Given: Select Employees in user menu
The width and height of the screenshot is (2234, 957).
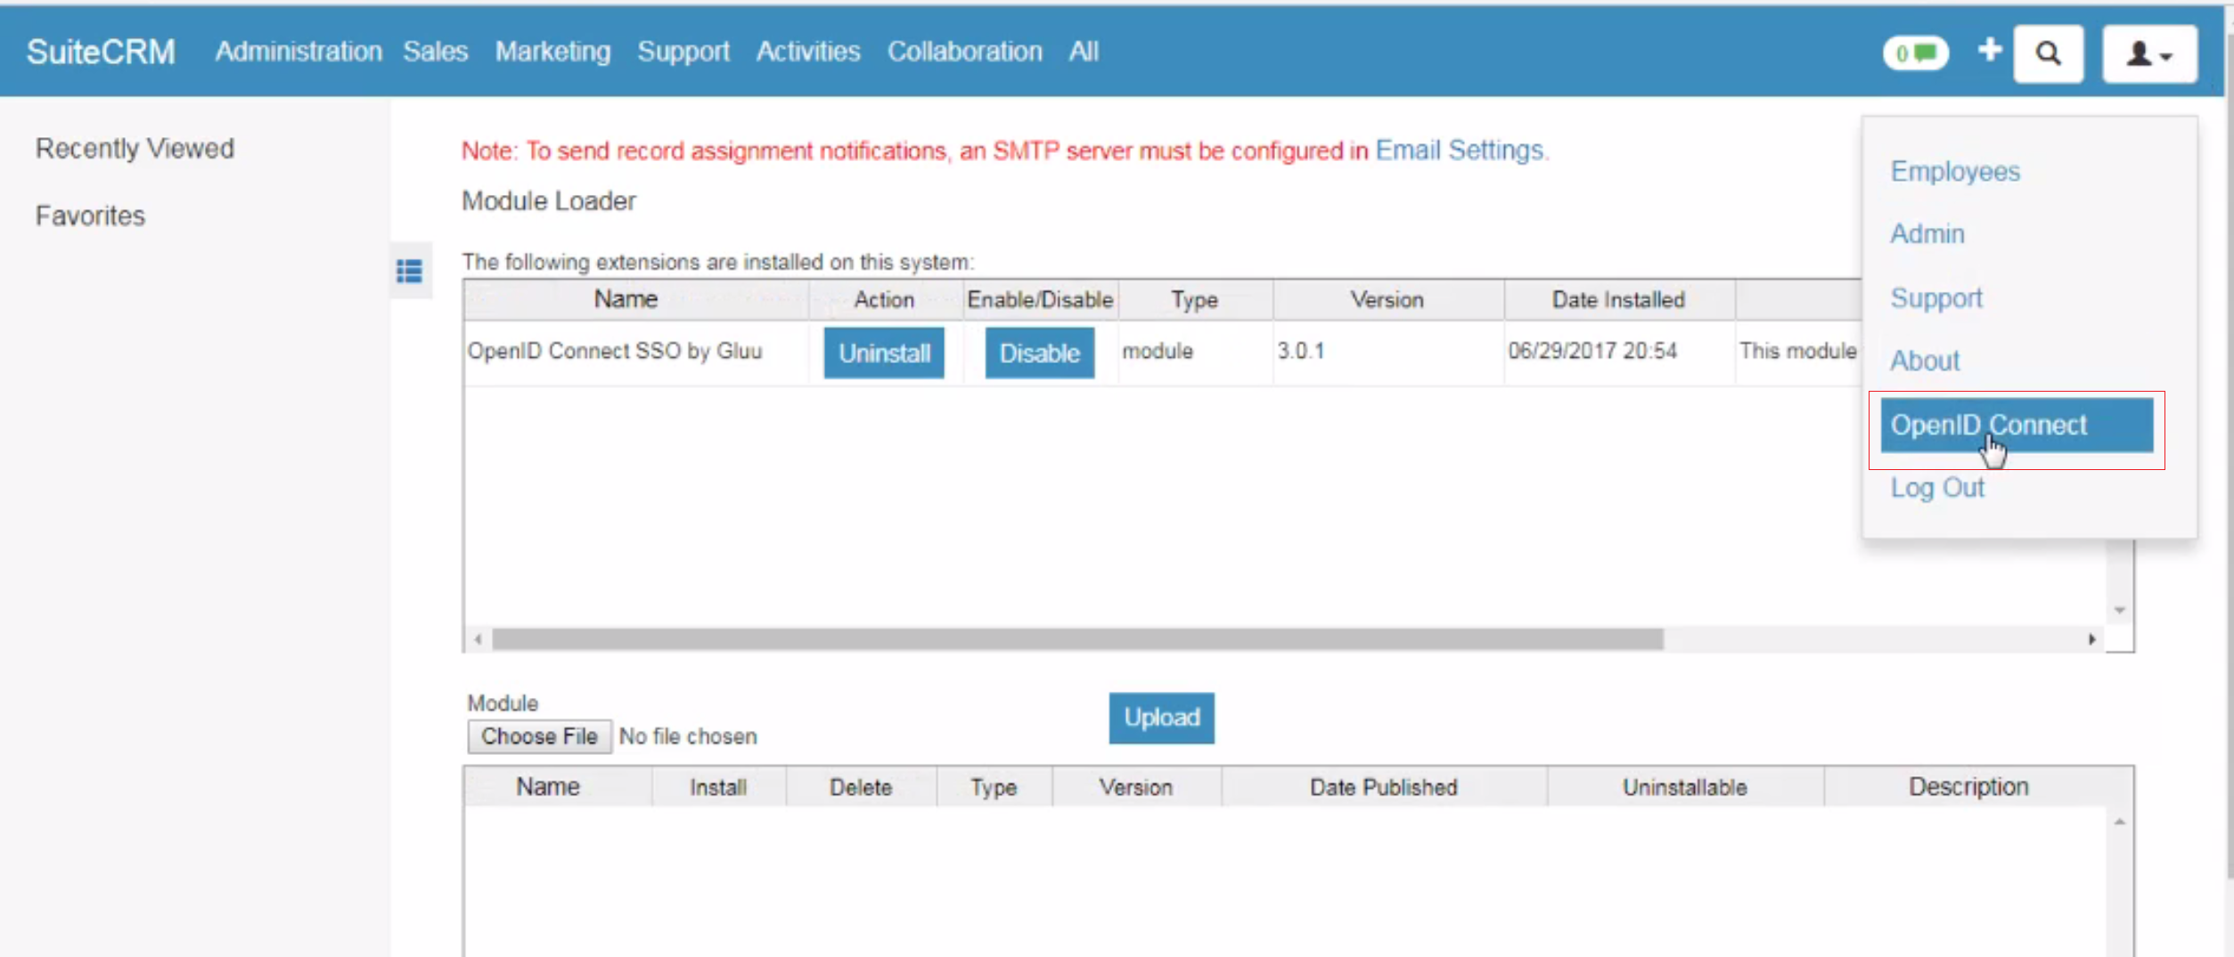Looking at the screenshot, I should point(1955,171).
